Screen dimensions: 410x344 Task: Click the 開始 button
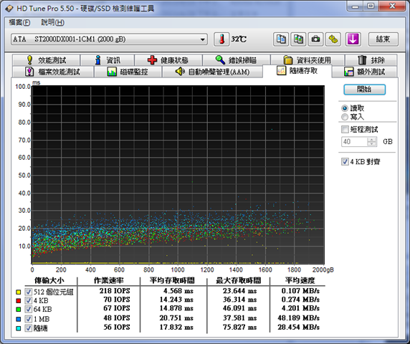[x=364, y=90]
